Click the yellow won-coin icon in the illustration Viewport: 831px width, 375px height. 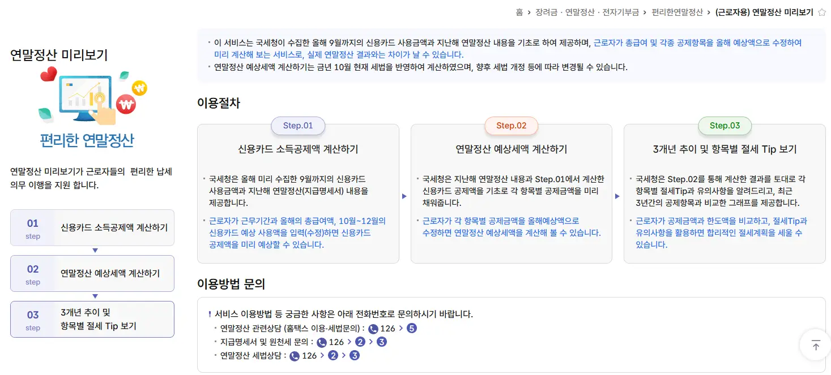[138, 88]
